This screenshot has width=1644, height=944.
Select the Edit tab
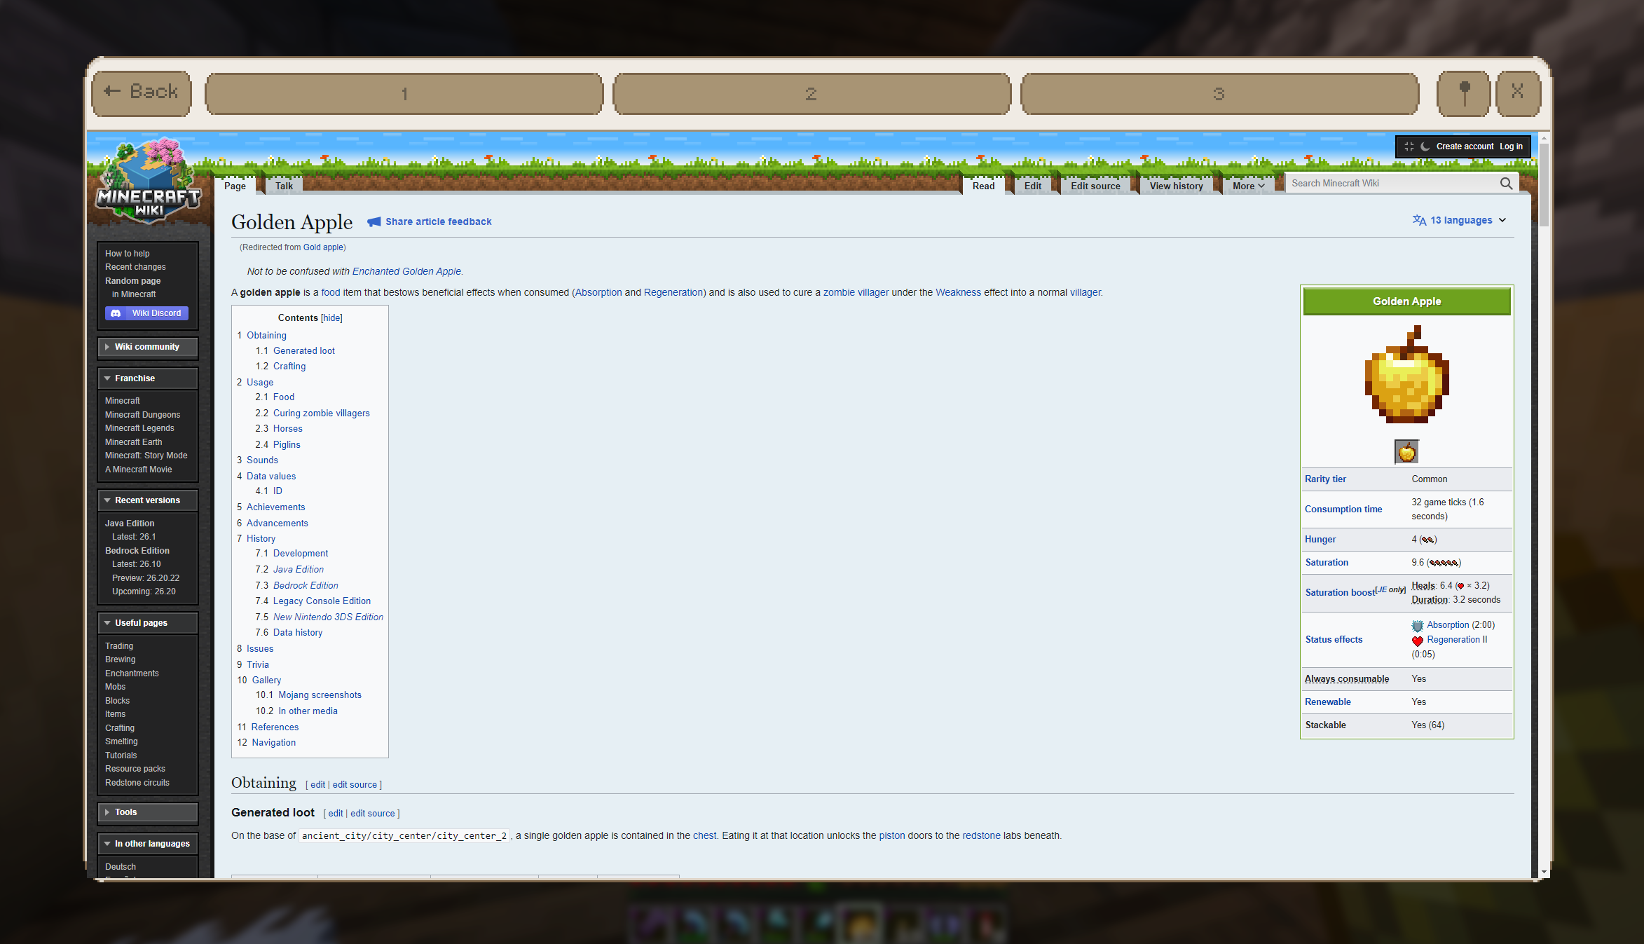[x=1032, y=186]
